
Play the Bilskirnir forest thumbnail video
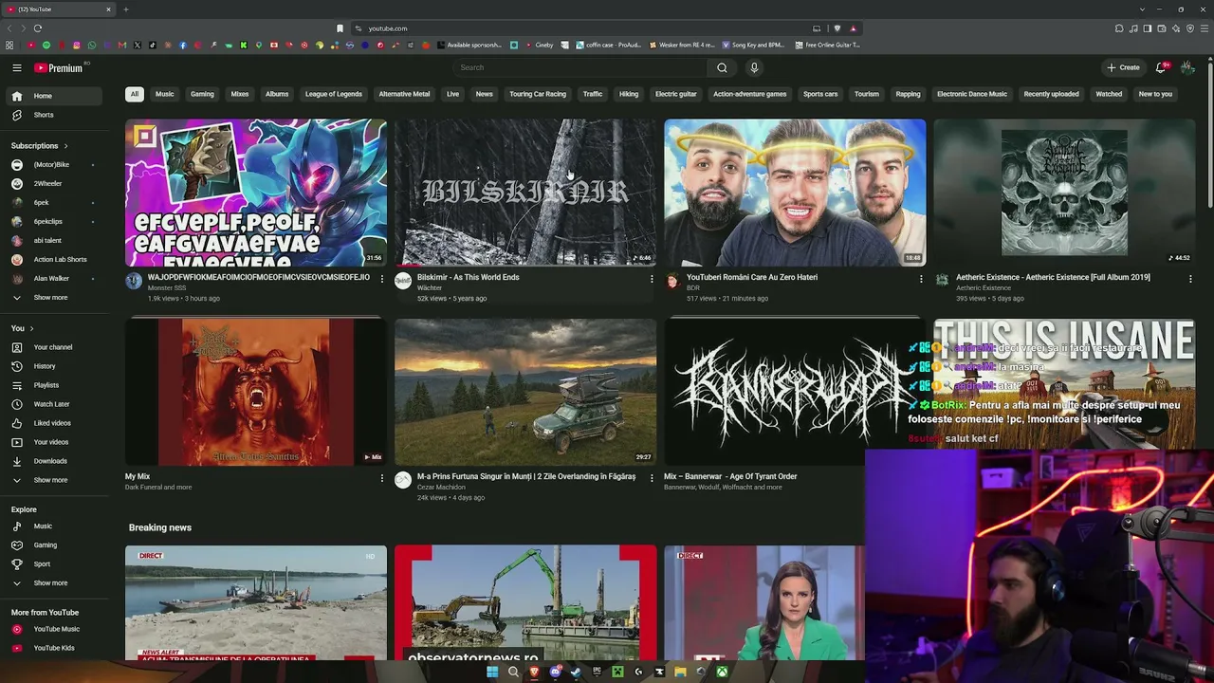pyautogui.click(x=525, y=193)
